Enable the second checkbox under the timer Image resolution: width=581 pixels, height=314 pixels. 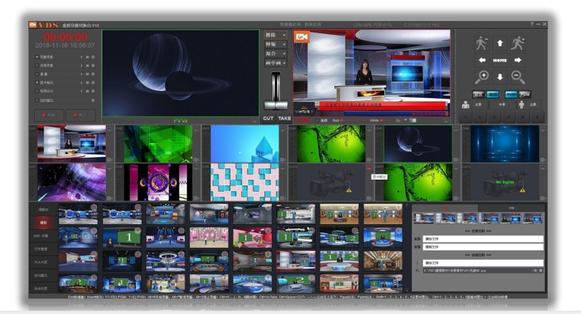click(x=37, y=66)
